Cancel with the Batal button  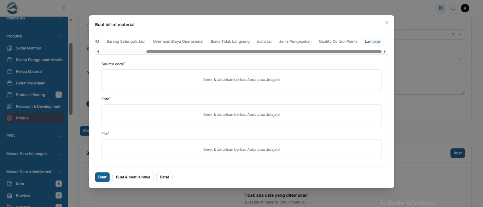pyautogui.click(x=164, y=177)
